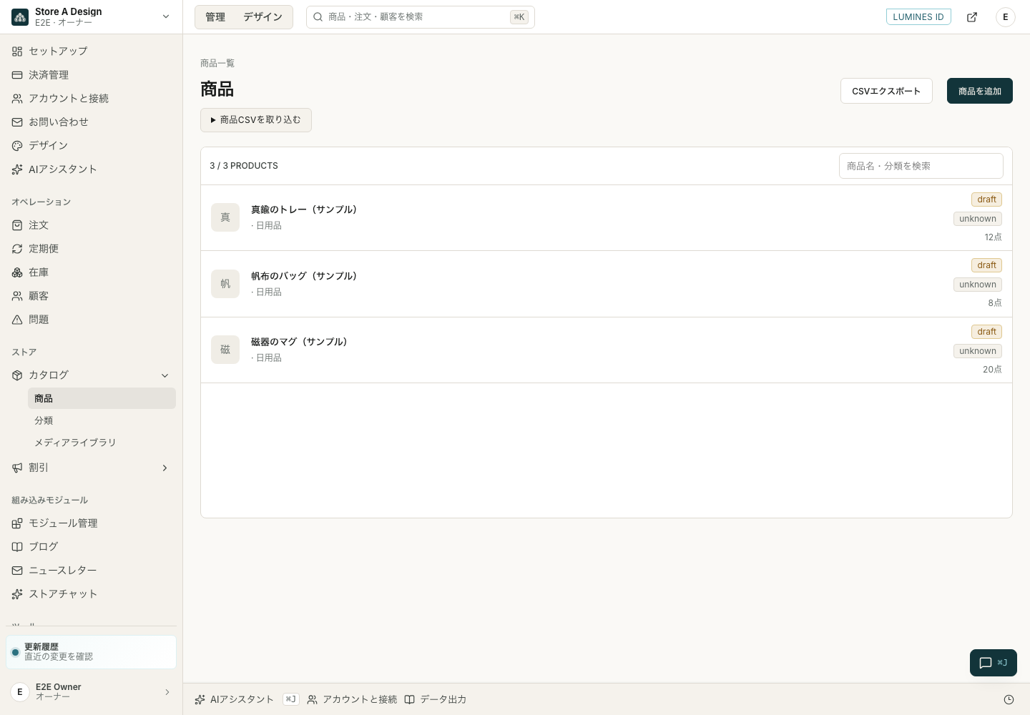Click the Store A Design logo icon

tap(20, 17)
